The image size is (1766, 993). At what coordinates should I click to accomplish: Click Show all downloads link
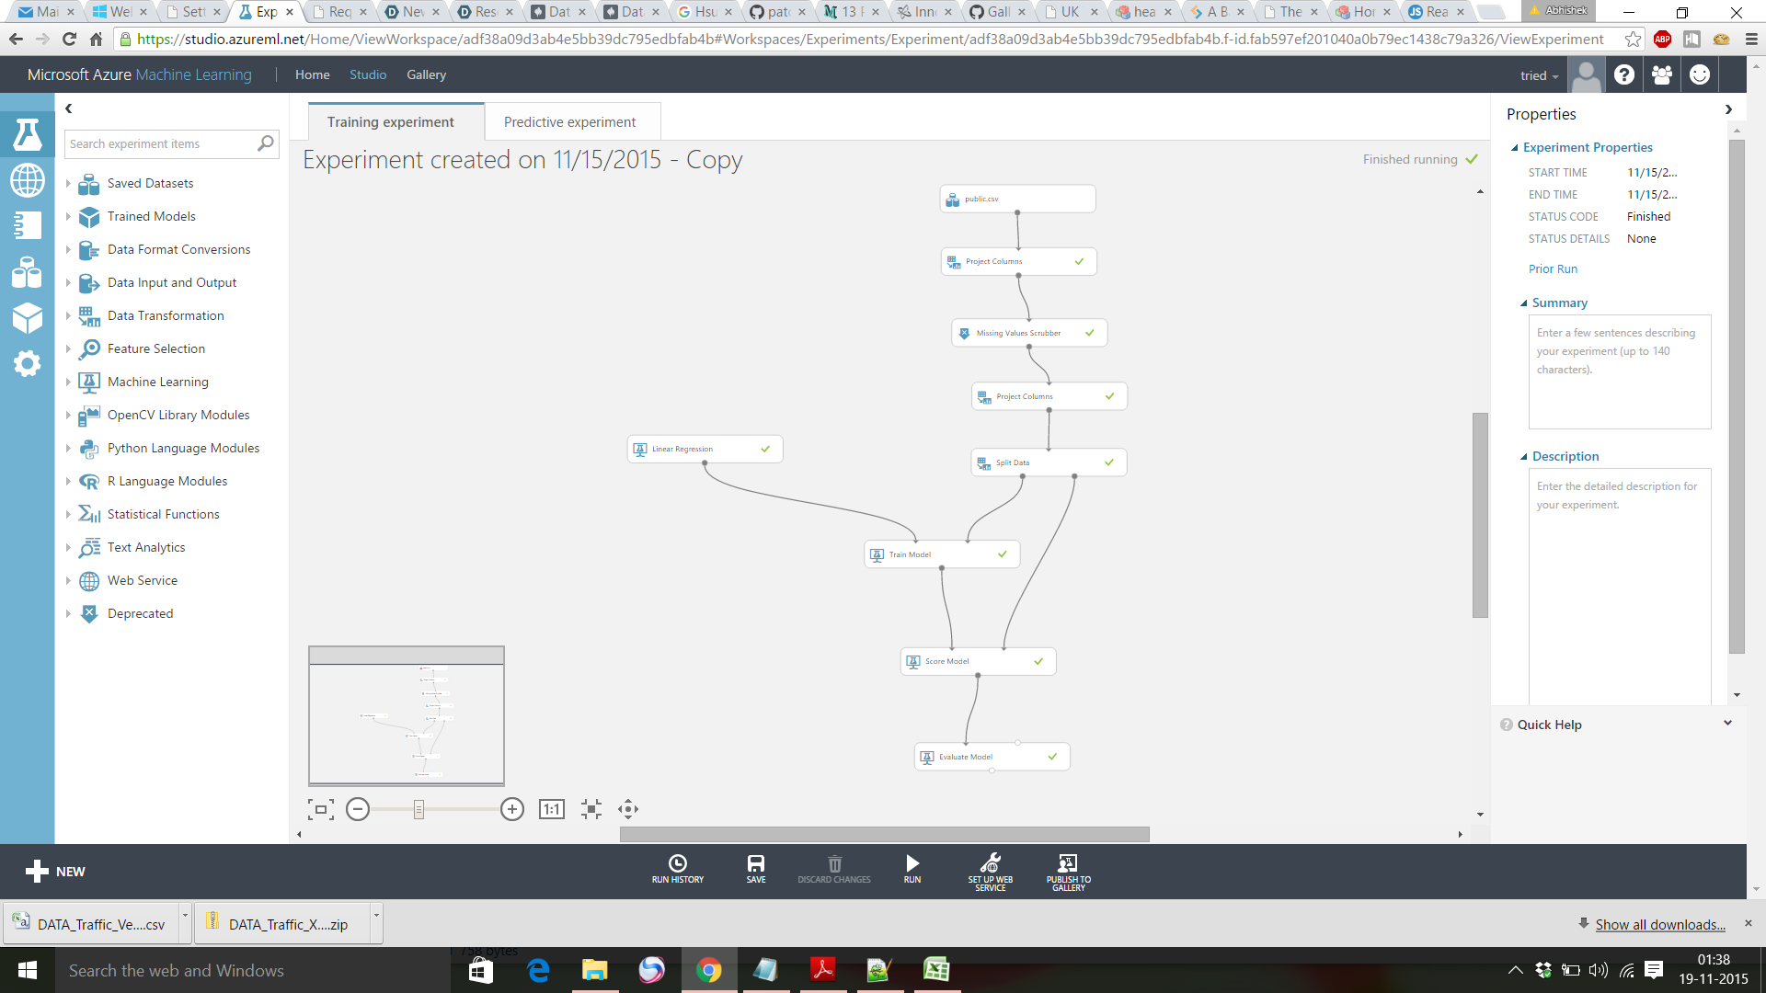tap(1659, 925)
